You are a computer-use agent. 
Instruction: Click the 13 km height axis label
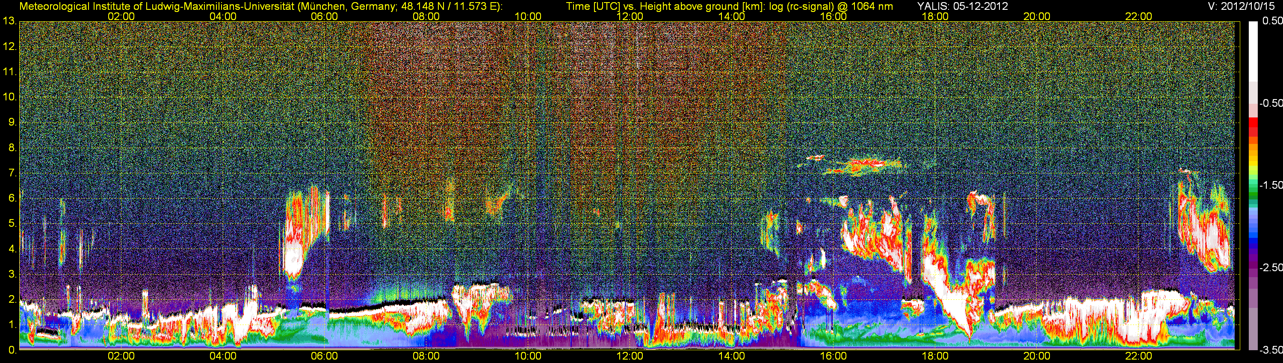point(9,21)
